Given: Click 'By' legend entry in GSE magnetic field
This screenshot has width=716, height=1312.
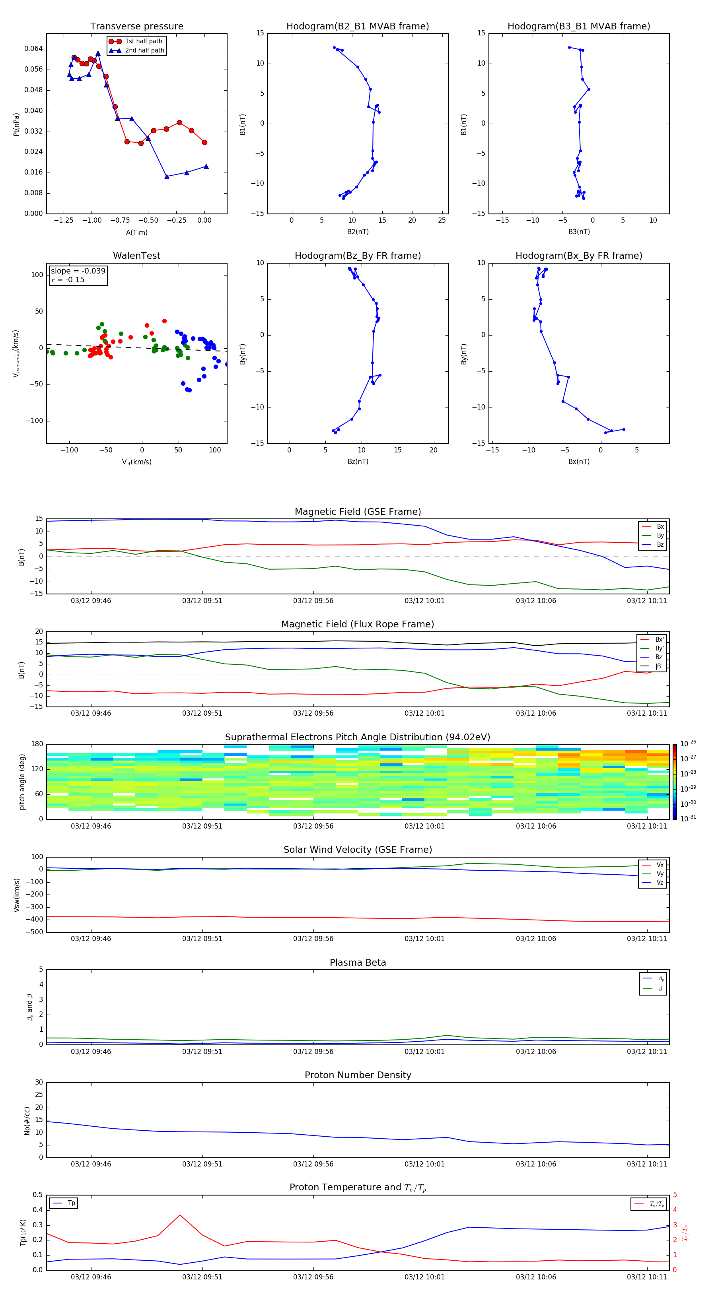Looking at the screenshot, I should click(653, 535).
